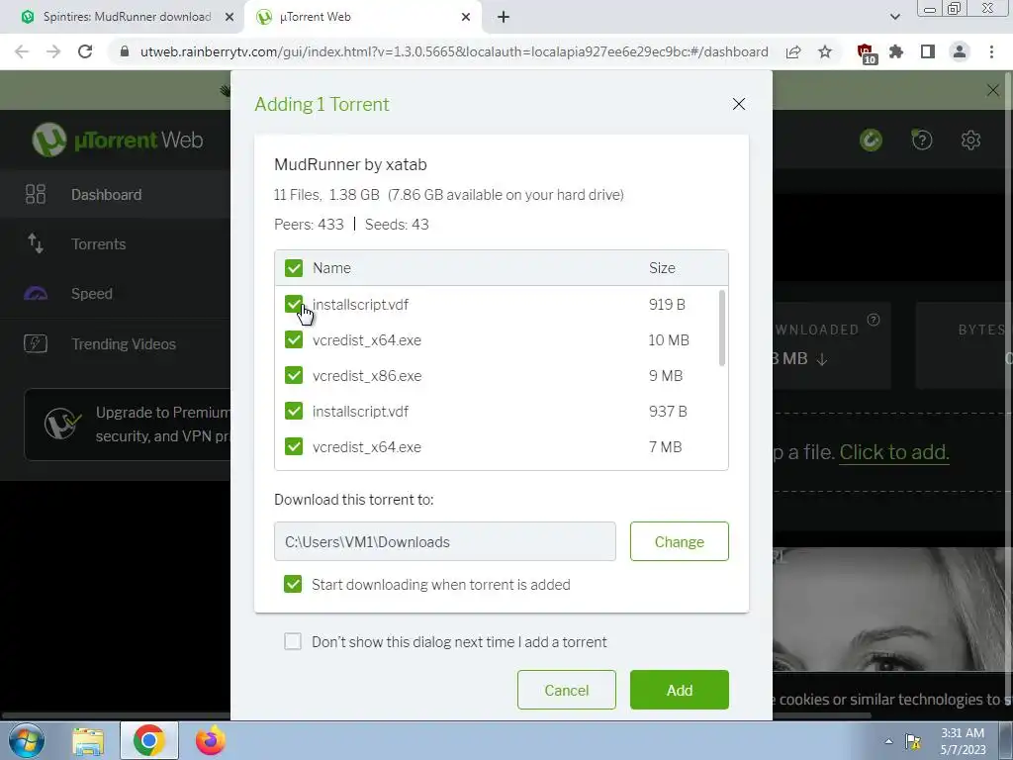Open the settings gear icon
The image size is (1013, 760).
click(970, 140)
